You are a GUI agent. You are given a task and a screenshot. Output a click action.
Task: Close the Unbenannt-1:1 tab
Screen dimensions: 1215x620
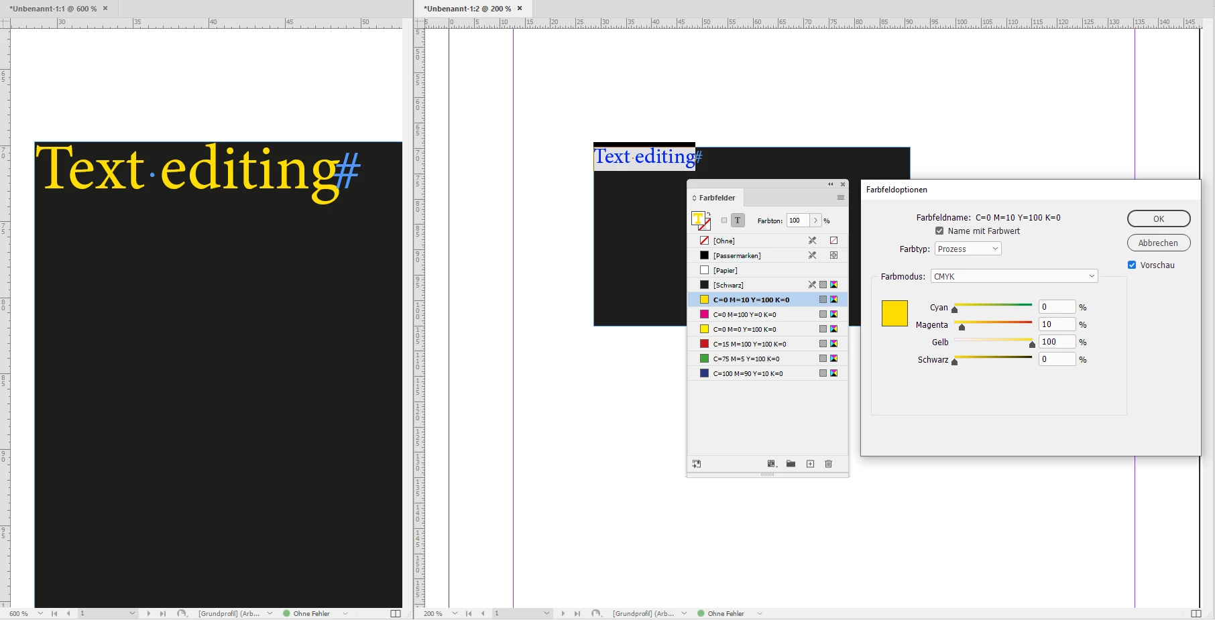pyautogui.click(x=105, y=9)
